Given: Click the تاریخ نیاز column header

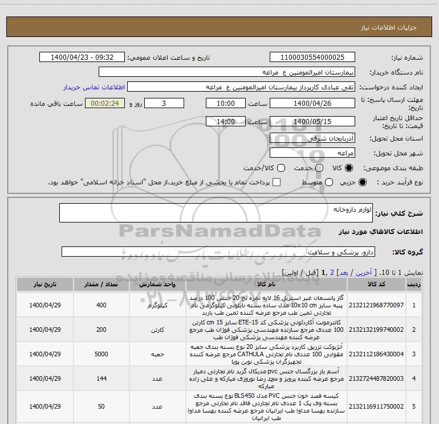Looking at the screenshot, I should pyautogui.click(x=45, y=284).
